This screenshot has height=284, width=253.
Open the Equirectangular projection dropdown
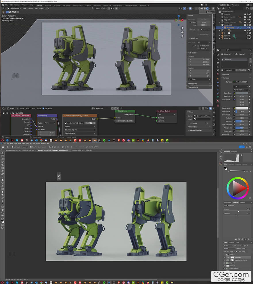click(80, 130)
